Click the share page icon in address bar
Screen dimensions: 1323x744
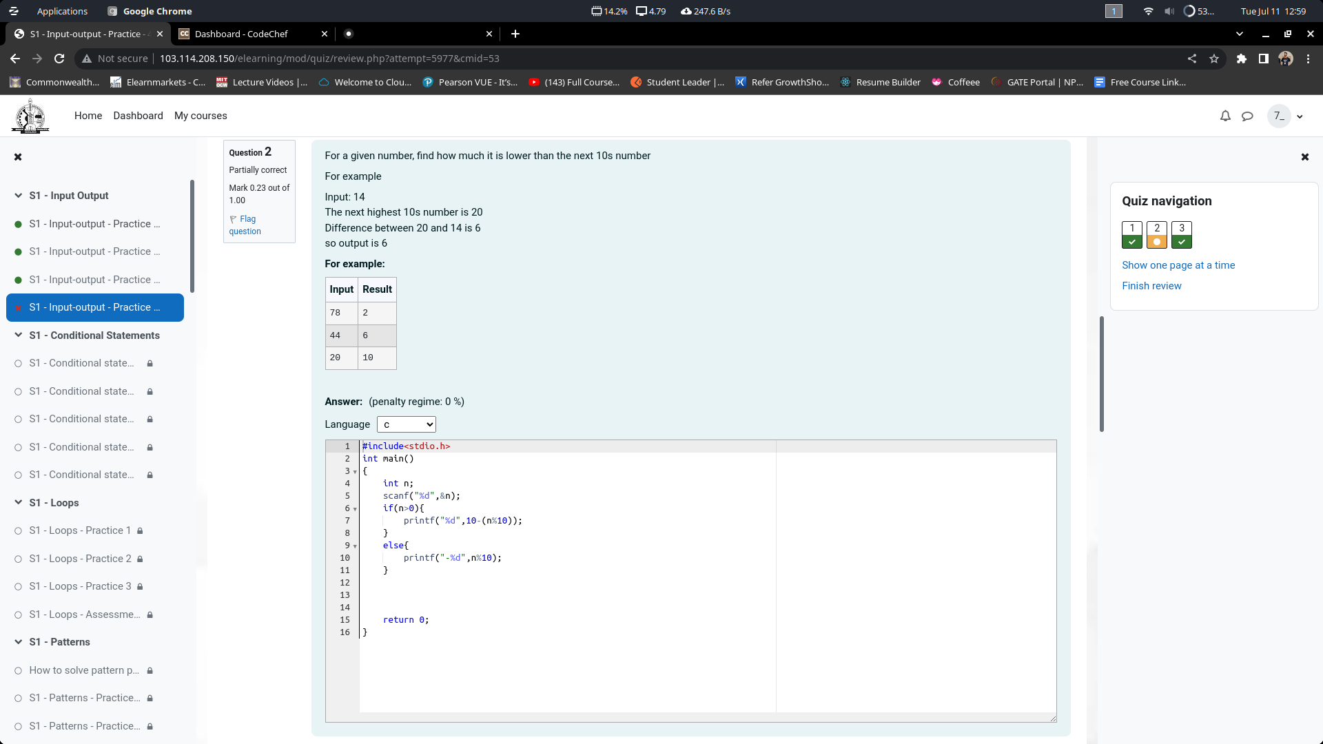pyautogui.click(x=1192, y=59)
